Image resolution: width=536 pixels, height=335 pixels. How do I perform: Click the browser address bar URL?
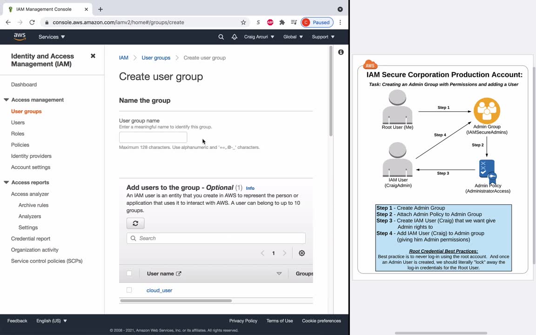[x=118, y=22]
